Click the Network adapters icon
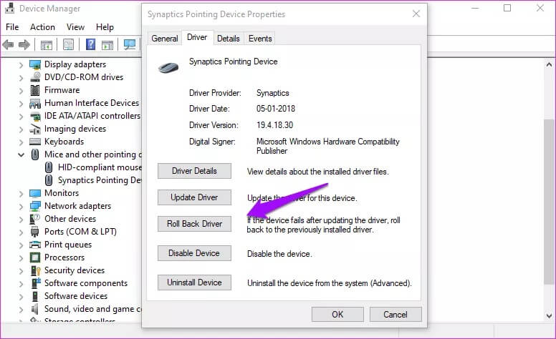 tap(35, 206)
